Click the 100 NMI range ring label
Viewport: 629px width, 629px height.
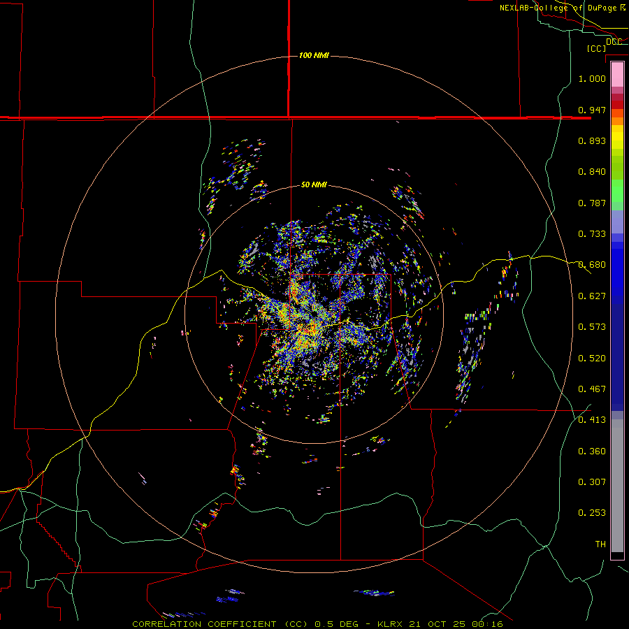(x=314, y=55)
